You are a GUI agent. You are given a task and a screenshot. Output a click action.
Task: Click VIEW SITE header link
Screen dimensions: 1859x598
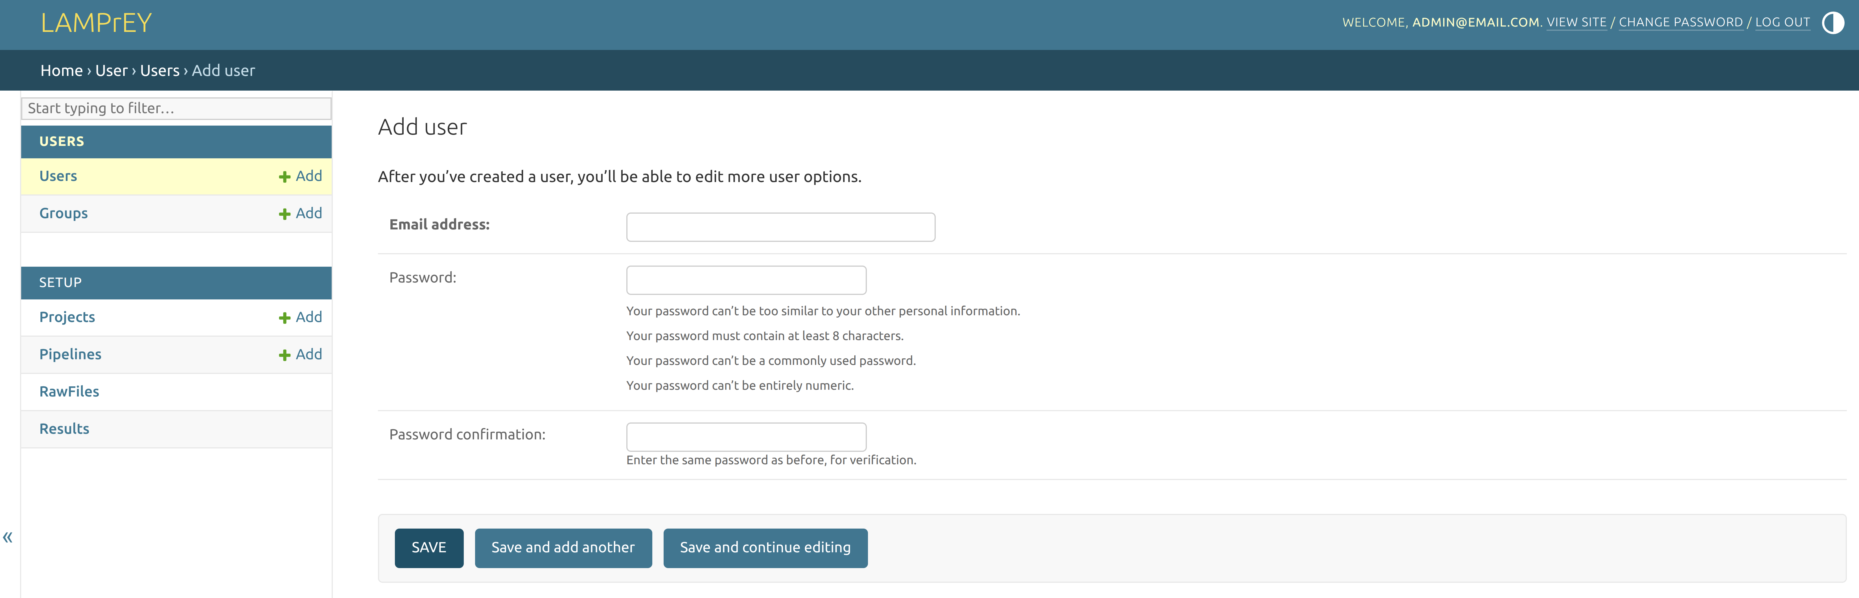1576,22
